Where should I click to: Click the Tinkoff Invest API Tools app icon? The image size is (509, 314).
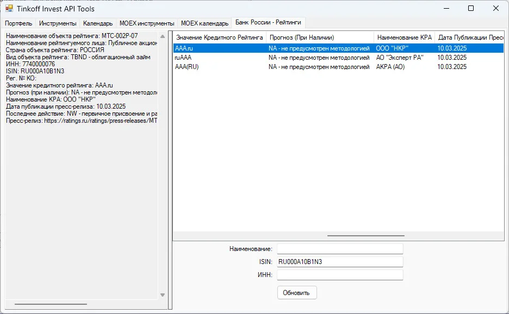coord(9,9)
